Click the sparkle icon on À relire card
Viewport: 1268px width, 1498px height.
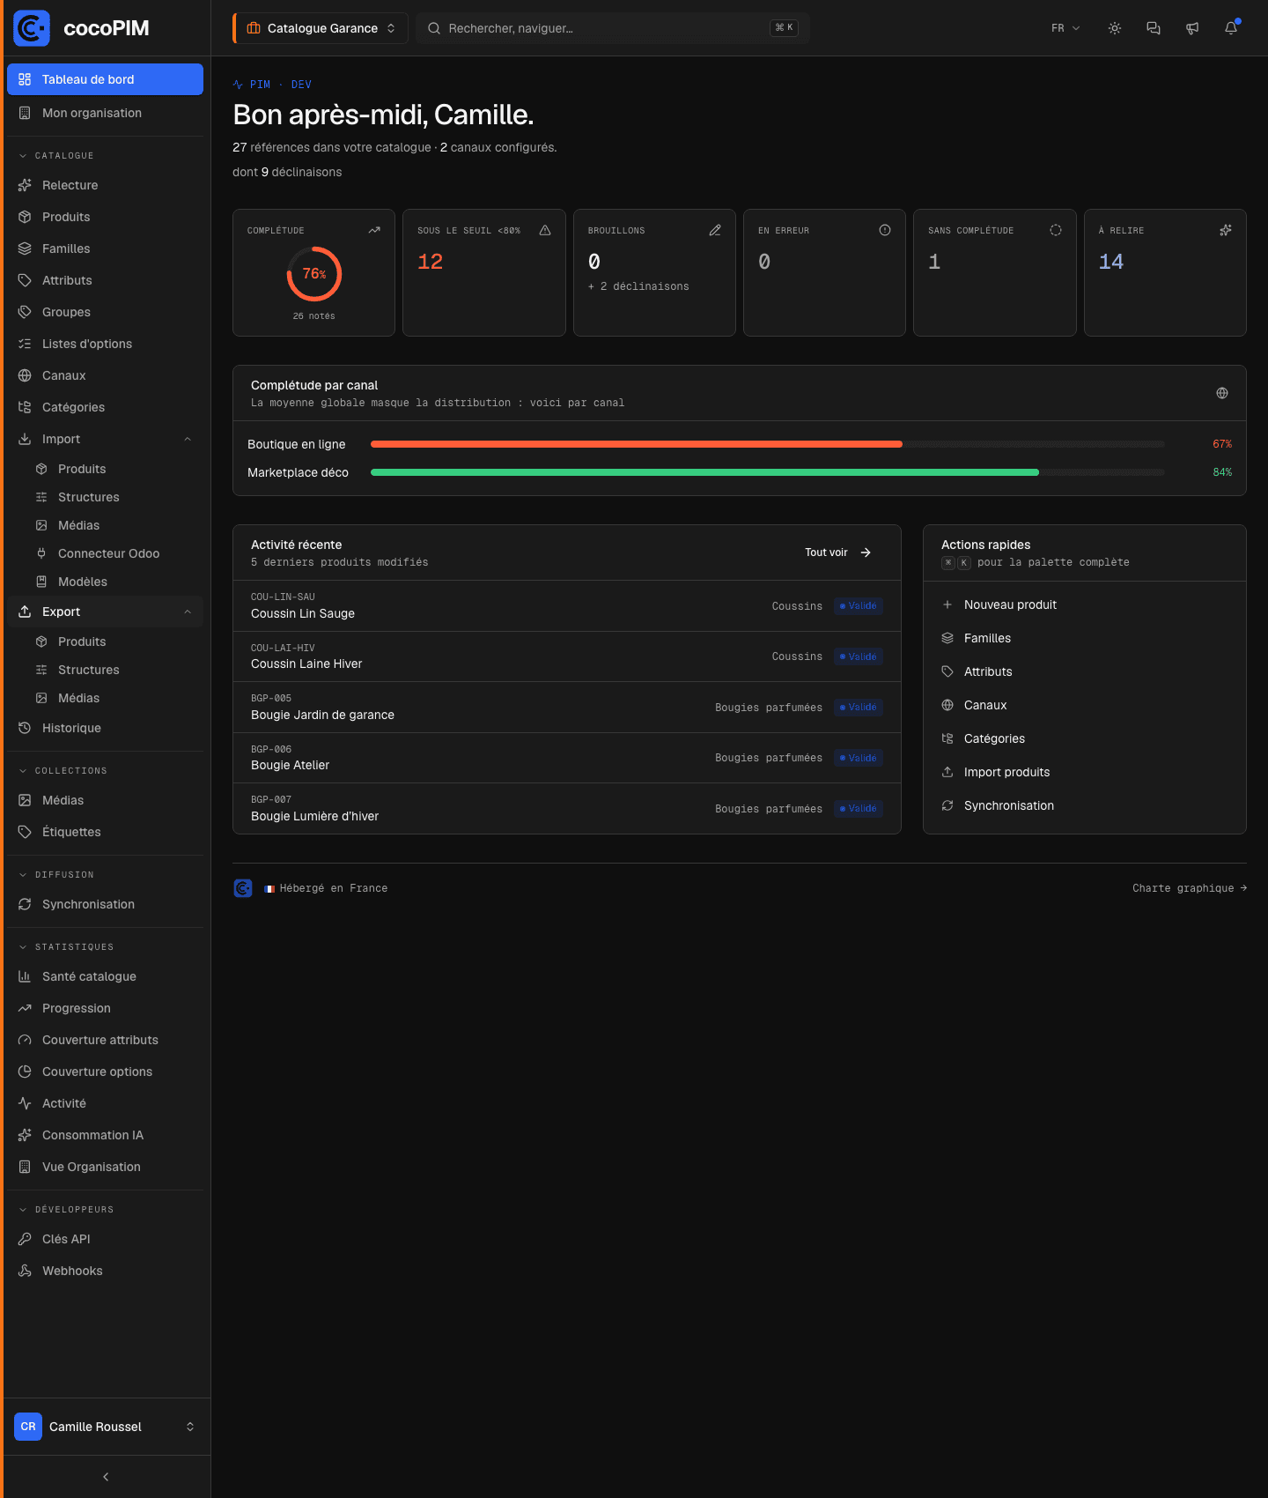point(1226,230)
